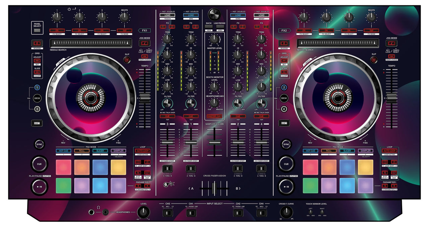
Task: Click PANEL SELECT button
Action: (37, 31)
